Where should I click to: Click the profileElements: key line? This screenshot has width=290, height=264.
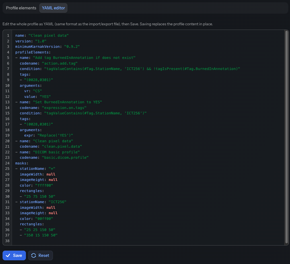pos(33,52)
